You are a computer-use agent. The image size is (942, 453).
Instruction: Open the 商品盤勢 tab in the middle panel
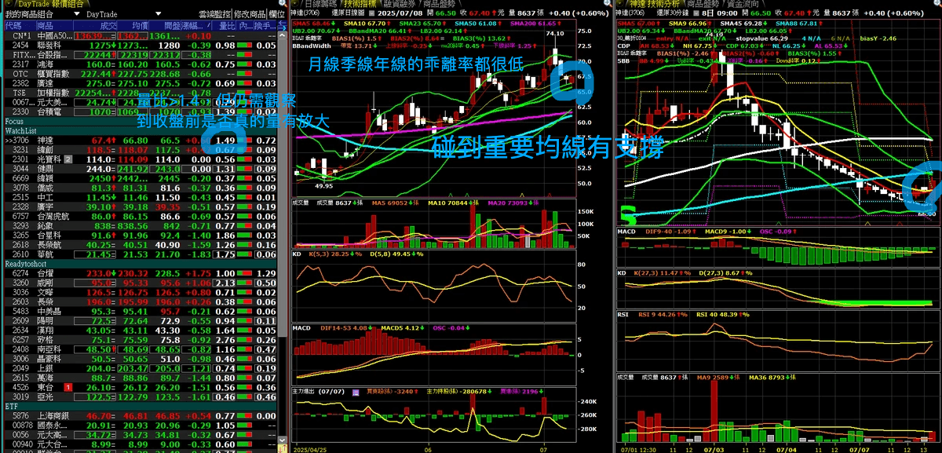(441, 4)
